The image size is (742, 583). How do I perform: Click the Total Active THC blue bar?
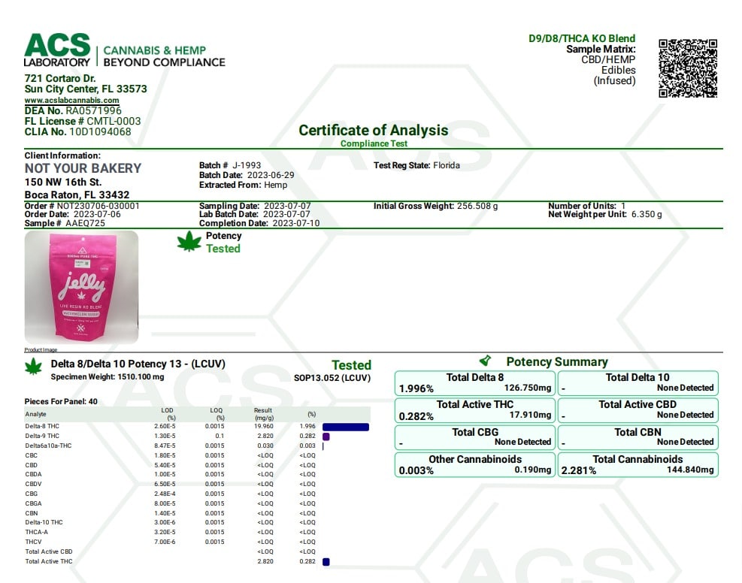click(326, 562)
